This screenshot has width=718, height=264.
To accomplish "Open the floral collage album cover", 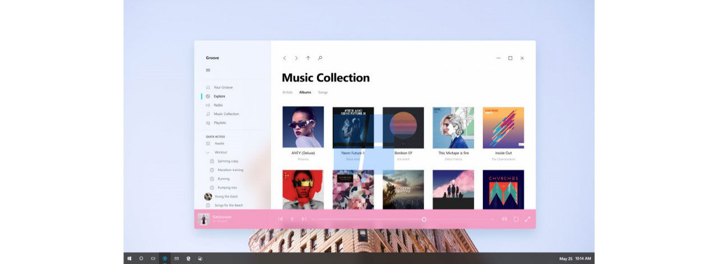I will click(353, 190).
